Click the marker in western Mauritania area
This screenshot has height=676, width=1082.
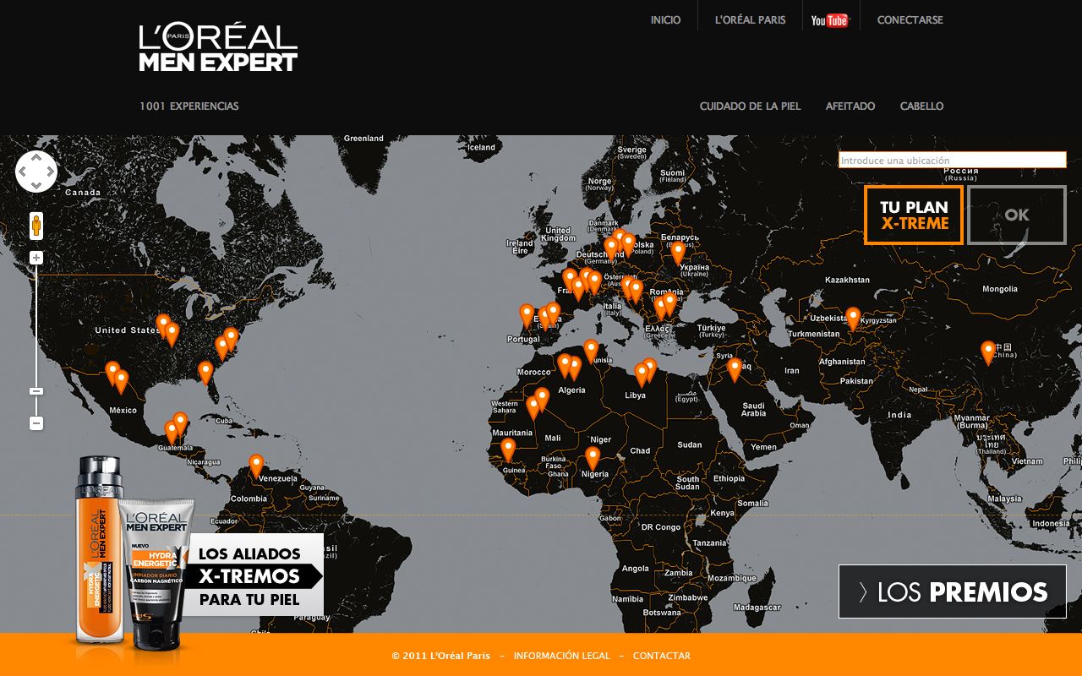[x=533, y=407]
